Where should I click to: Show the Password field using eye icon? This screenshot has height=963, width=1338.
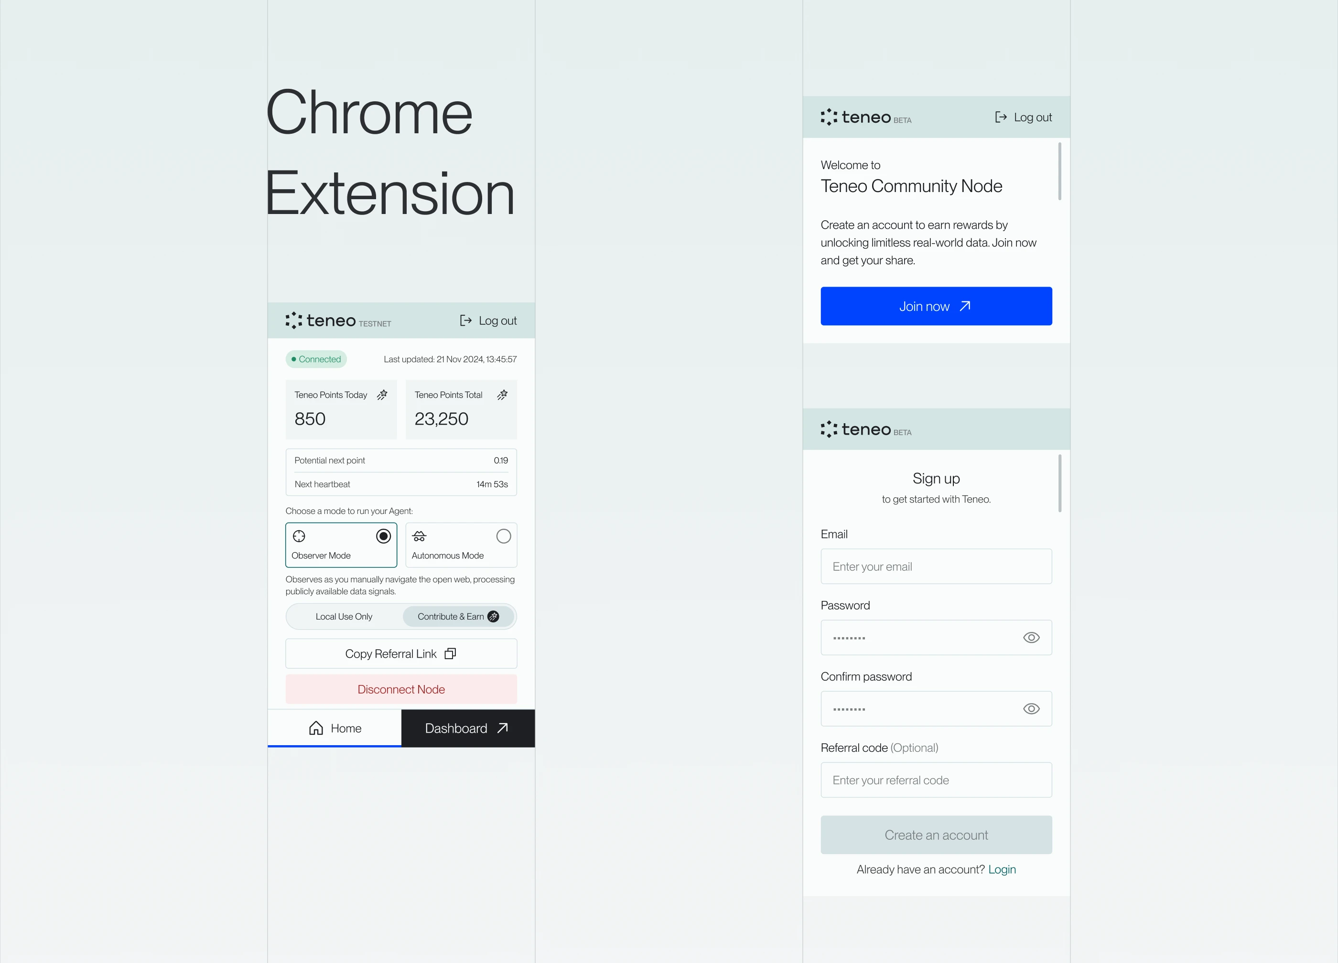[x=1031, y=638]
